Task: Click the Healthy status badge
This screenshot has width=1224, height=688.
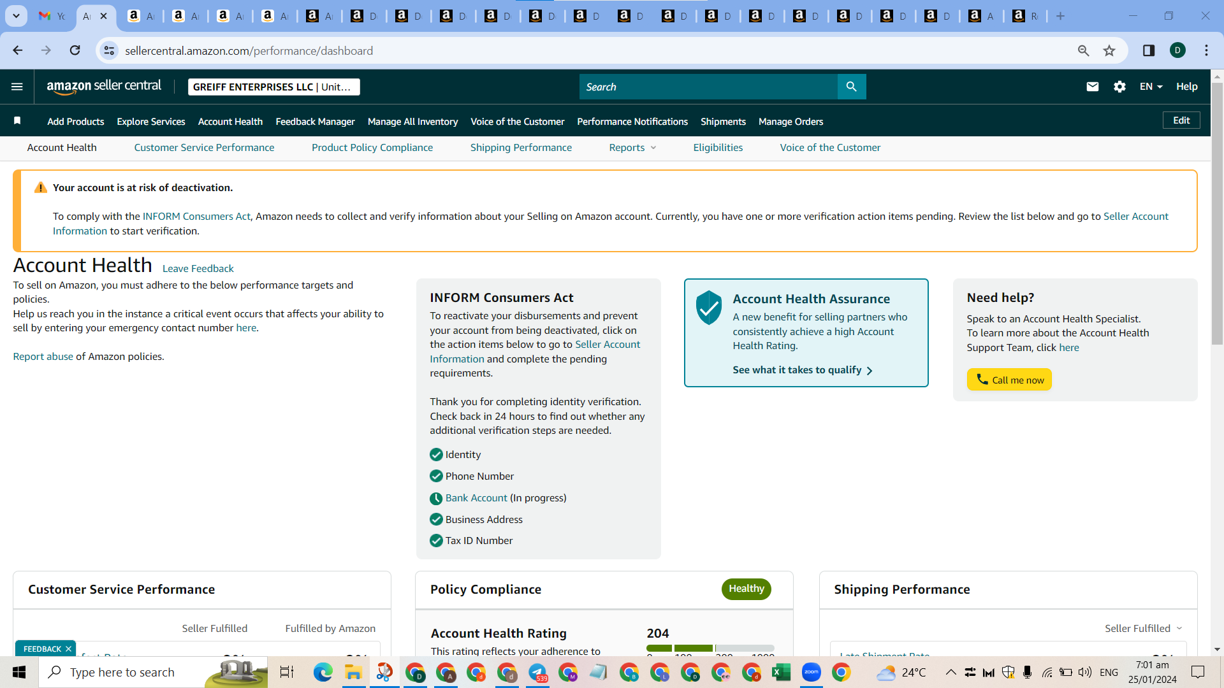Action: (746, 589)
